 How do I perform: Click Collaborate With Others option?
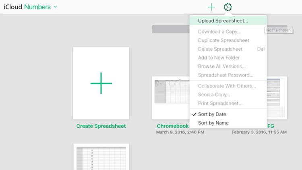(227, 86)
